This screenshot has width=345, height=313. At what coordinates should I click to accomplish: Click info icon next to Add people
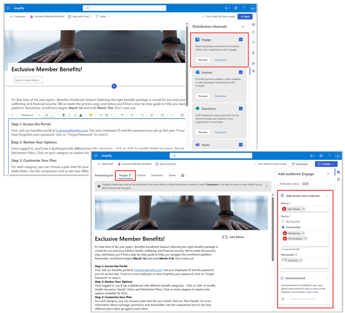click(x=296, y=255)
